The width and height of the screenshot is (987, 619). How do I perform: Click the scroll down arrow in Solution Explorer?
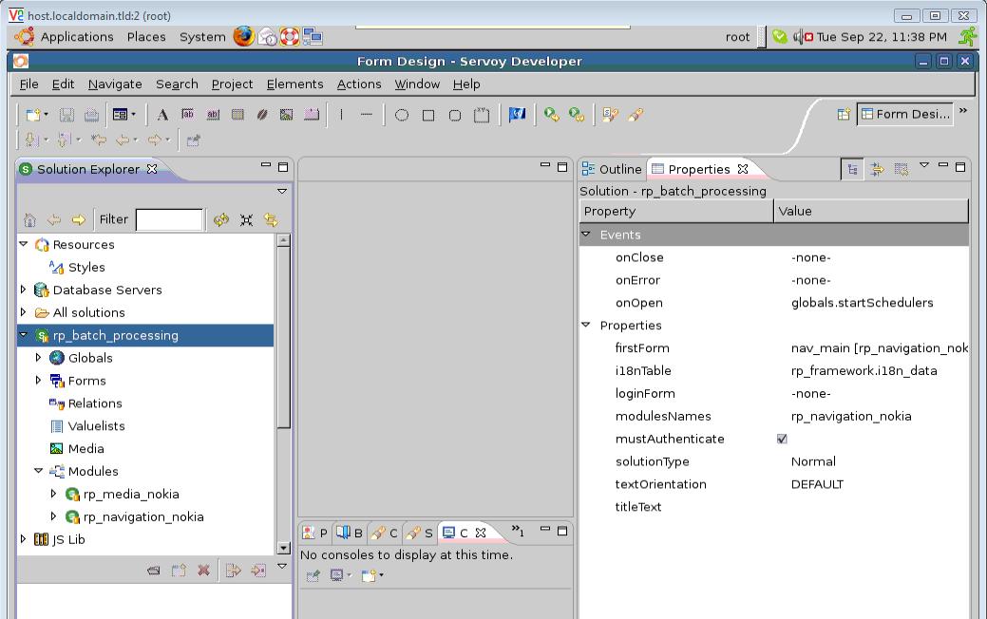pyautogui.click(x=283, y=548)
